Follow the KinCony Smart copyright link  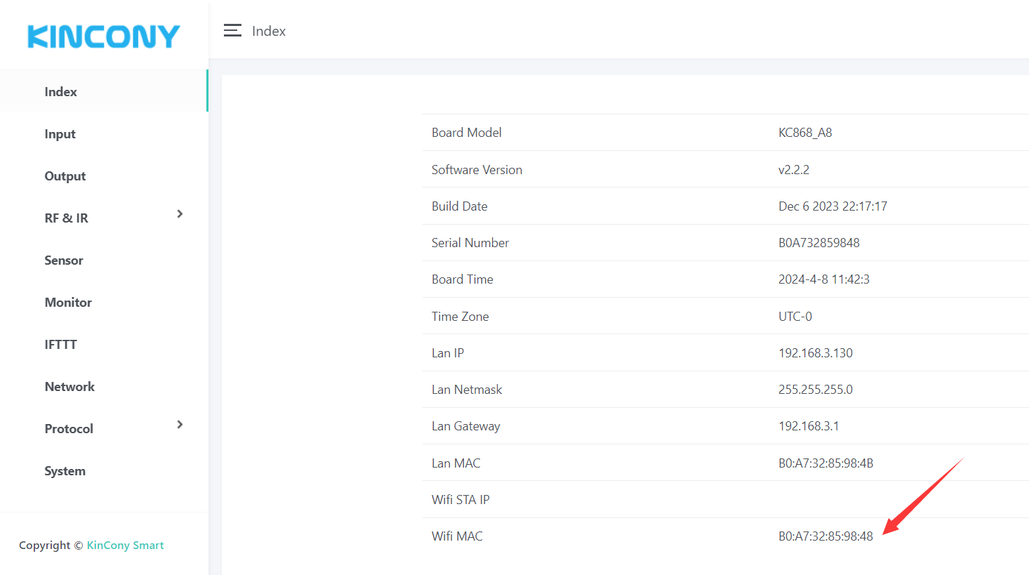[x=125, y=546]
